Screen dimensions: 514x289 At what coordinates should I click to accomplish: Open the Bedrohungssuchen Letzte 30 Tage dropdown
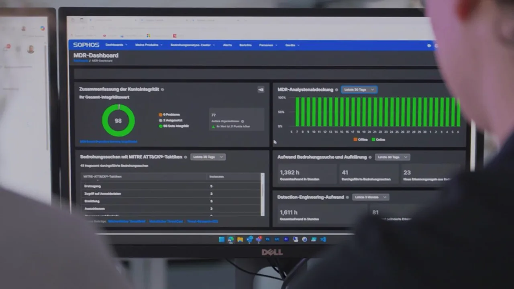(x=208, y=157)
